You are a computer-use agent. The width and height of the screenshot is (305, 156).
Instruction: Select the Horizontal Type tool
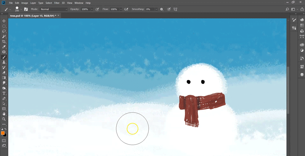[4, 93]
